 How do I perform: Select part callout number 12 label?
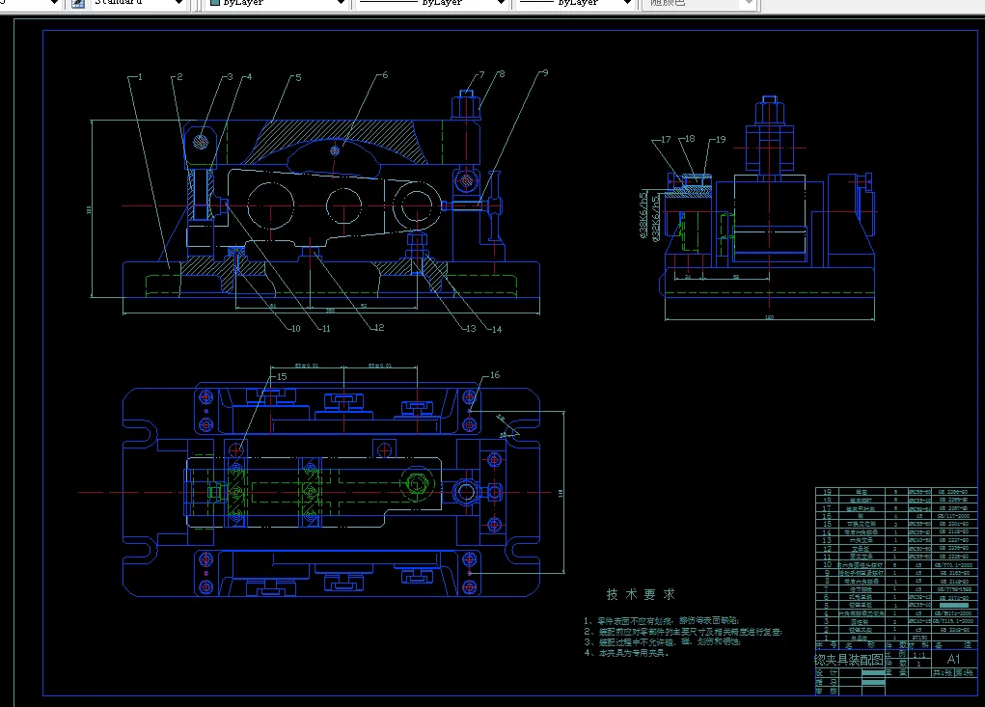pyautogui.click(x=379, y=328)
